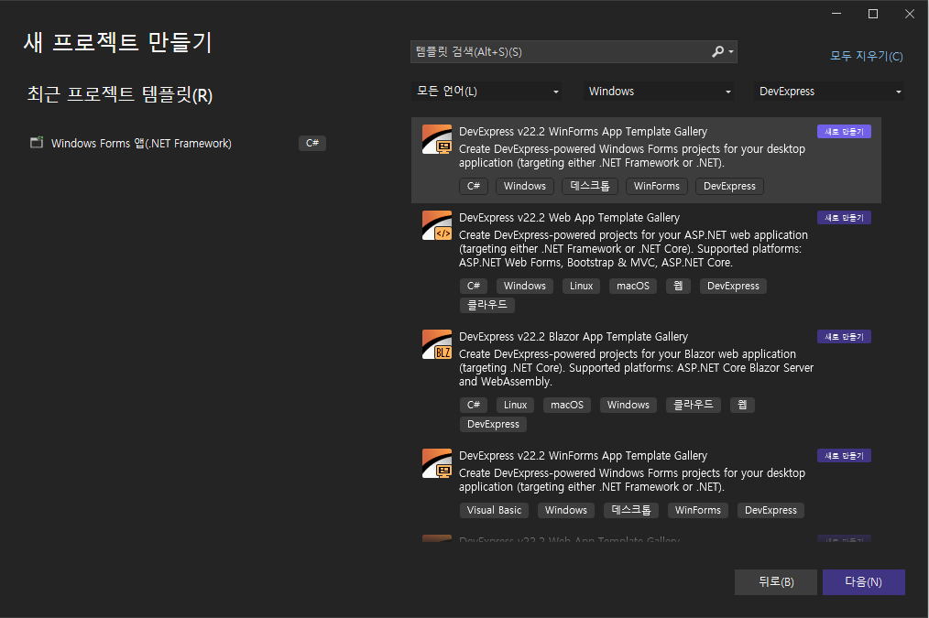Minimize the new project dialog window
This screenshot has height=618, width=929.
(836, 14)
